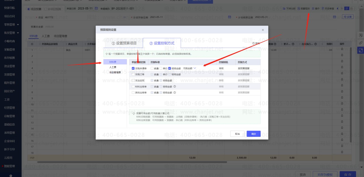This screenshot has height=177, width=364.
Task: Open the 单据日期 calendar icon
Action: (96, 8)
